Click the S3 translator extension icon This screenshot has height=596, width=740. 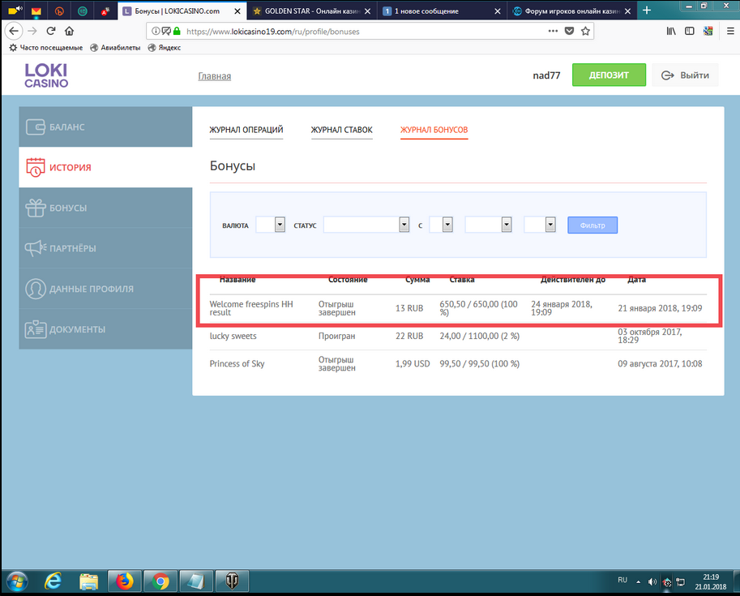(708, 31)
